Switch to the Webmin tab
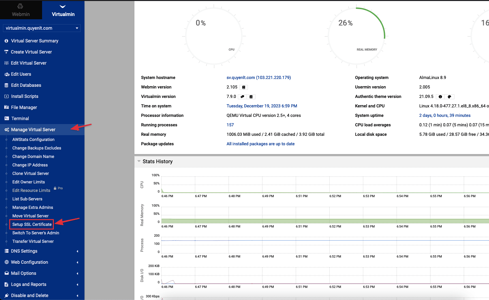489x300 pixels. tap(21, 10)
